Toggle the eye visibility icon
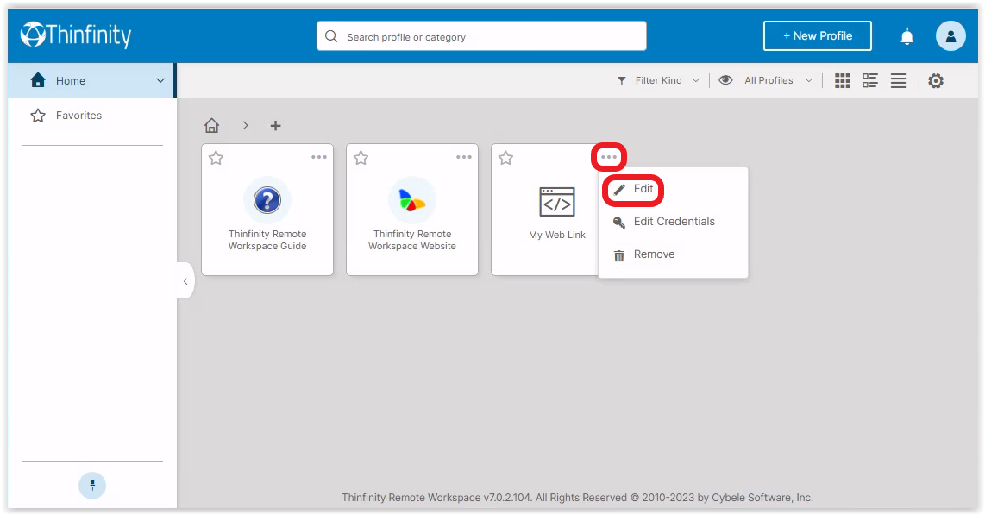The image size is (985, 515). (x=725, y=79)
